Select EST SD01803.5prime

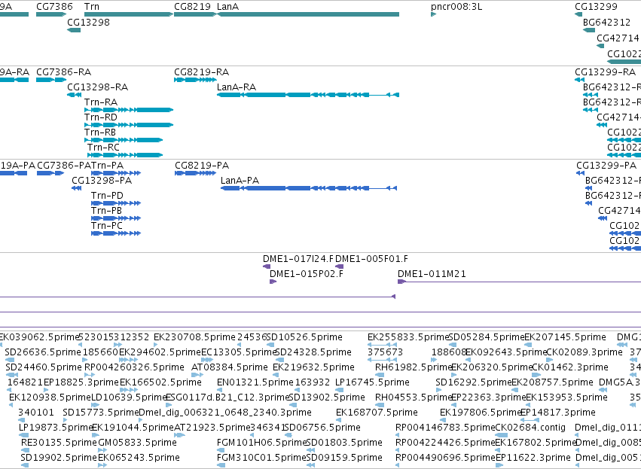(x=344, y=443)
